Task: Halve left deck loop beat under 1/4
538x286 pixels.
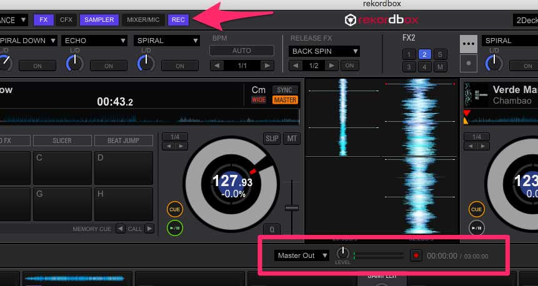Action: coord(169,146)
